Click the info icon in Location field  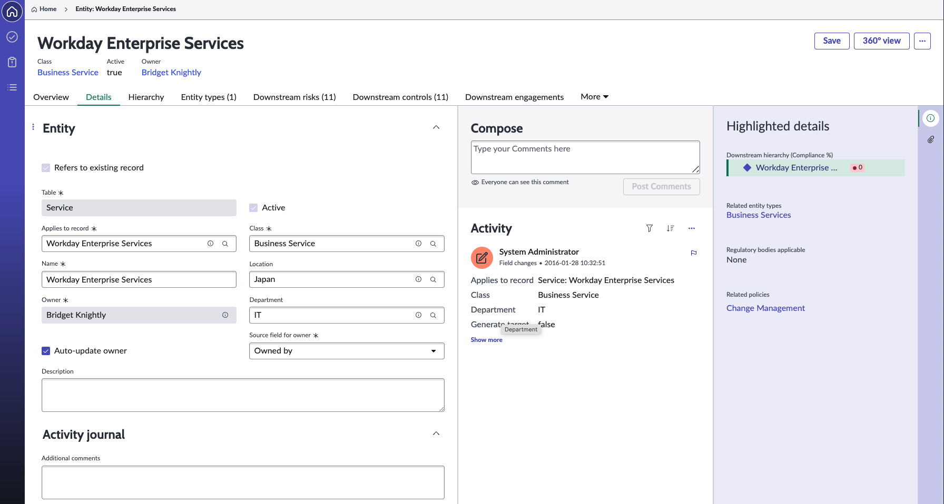tap(419, 279)
